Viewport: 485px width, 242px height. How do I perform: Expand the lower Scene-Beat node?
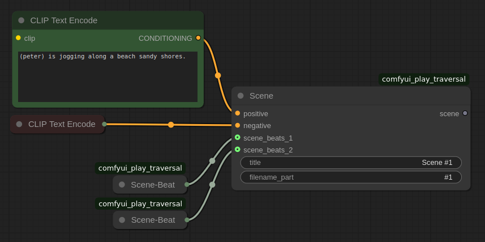tap(122, 220)
